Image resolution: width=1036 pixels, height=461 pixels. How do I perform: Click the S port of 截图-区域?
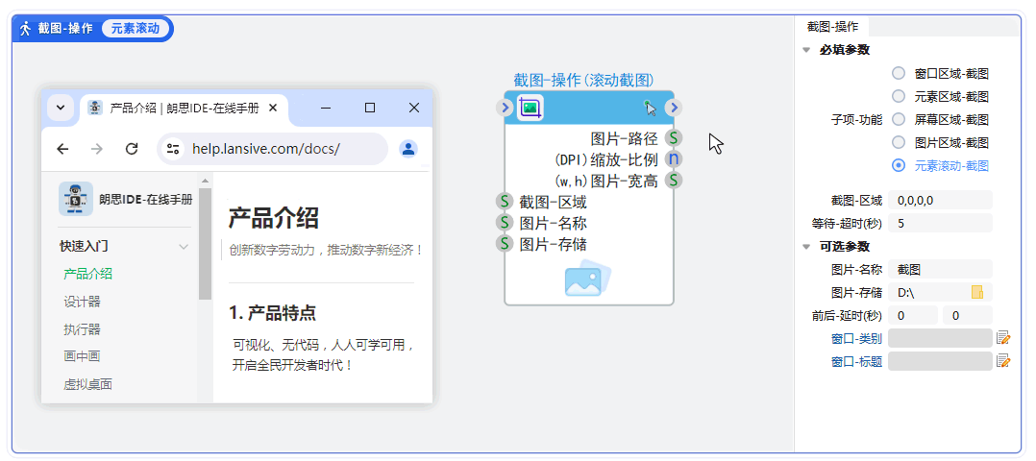pos(505,202)
